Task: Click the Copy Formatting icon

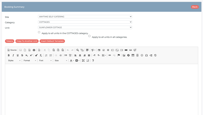Action: tap(36, 55)
